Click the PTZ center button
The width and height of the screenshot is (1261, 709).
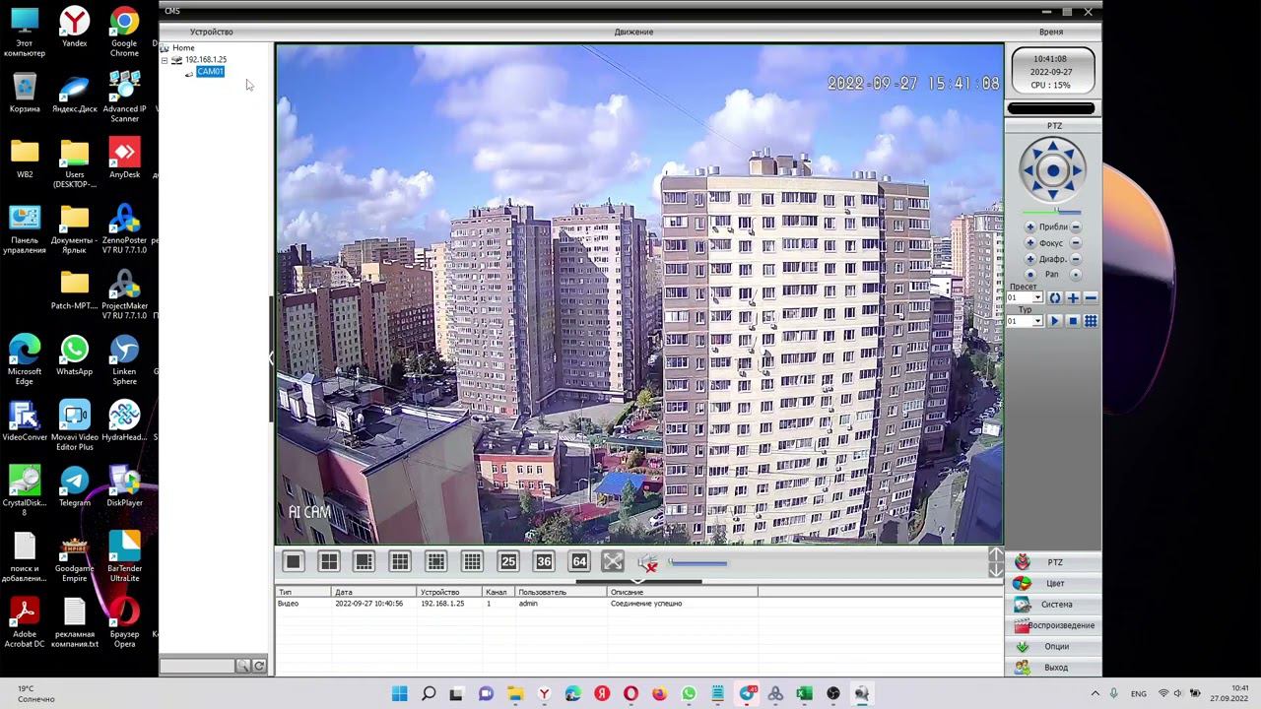pos(1053,170)
